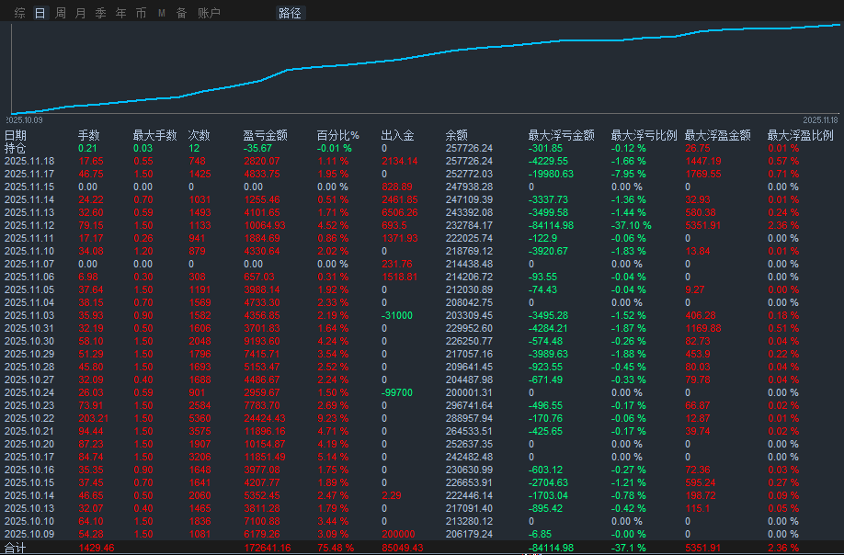Click the total percentage 75.48 %
This screenshot has width=844, height=555.
pyautogui.click(x=335, y=548)
